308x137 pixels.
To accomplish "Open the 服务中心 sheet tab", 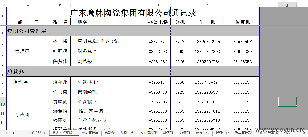I will pos(222,133).
